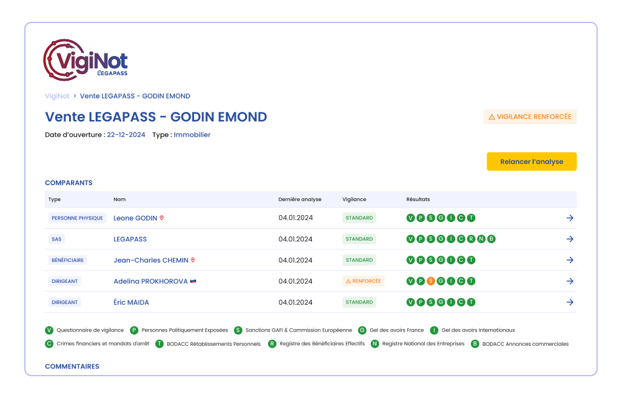Click the location pin next to Leone GODIN
Image resolution: width=622 pixels, height=398 pixels.
click(162, 218)
